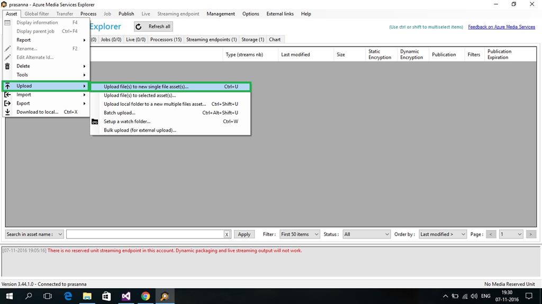Open the Options menu
This screenshot has width=542, height=304.
[x=250, y=14]
